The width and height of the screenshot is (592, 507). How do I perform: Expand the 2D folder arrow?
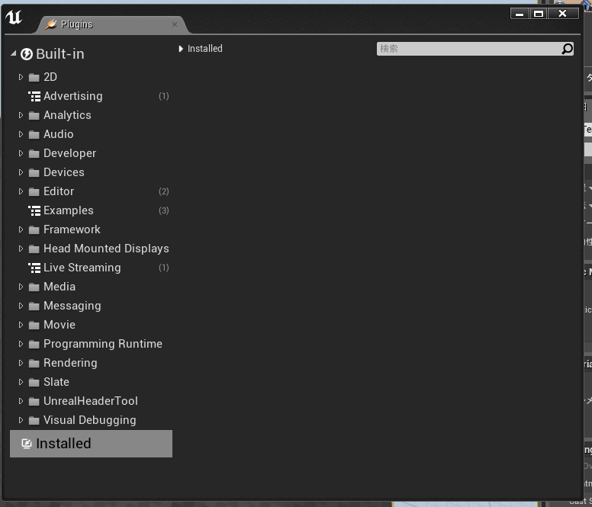click(x=21, y=77)
